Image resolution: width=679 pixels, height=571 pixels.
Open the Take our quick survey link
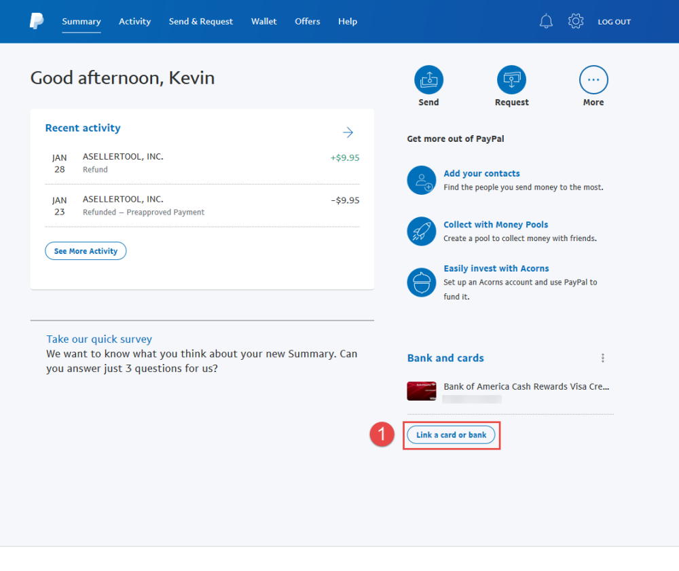pyautogui.click(x=99, y=339)
